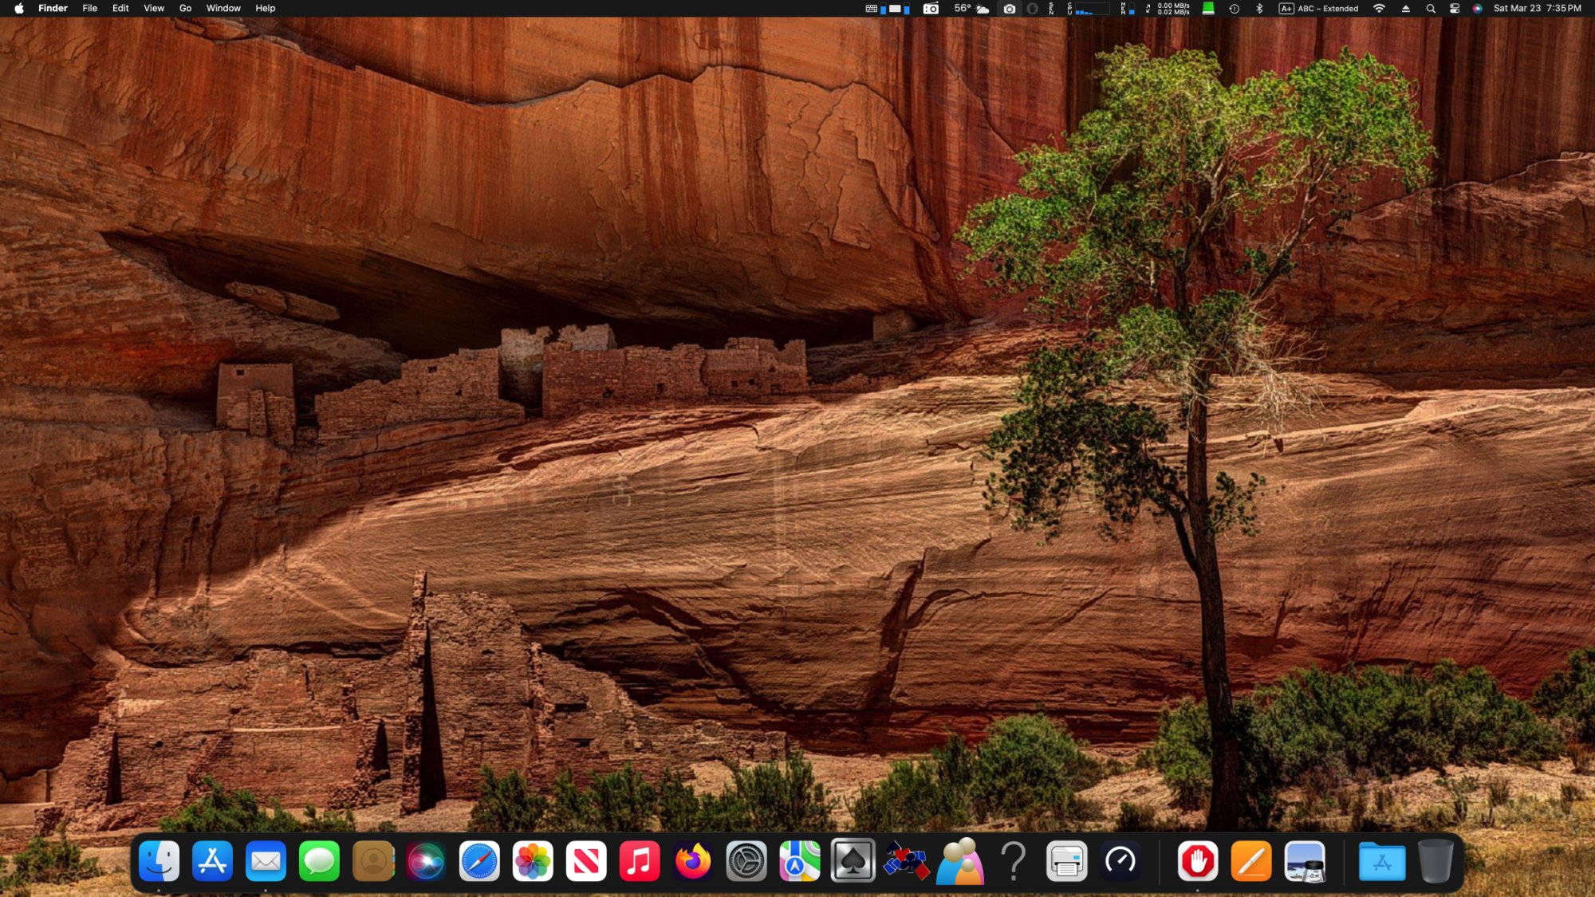
Task: Click the date and time display
Action: click(x=1537, y=8)
